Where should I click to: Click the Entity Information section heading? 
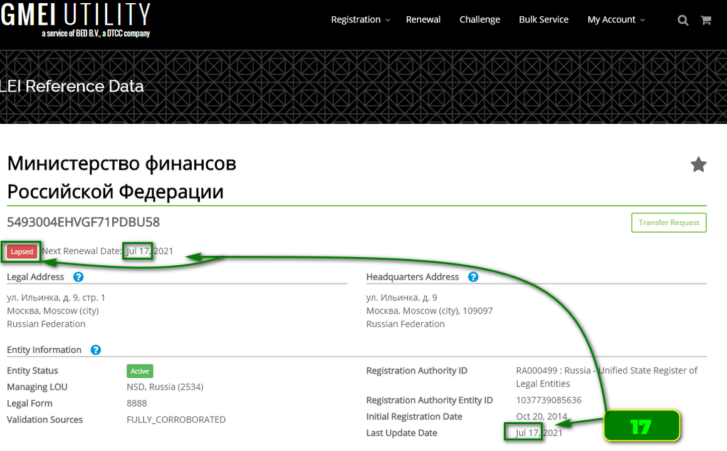(x=44, y=350)
